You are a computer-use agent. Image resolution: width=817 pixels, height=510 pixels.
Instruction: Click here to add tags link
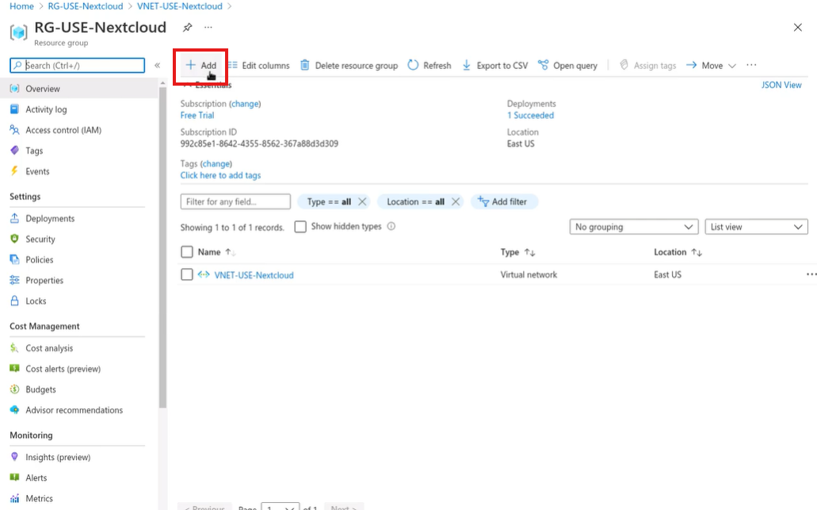click(220, 175)
